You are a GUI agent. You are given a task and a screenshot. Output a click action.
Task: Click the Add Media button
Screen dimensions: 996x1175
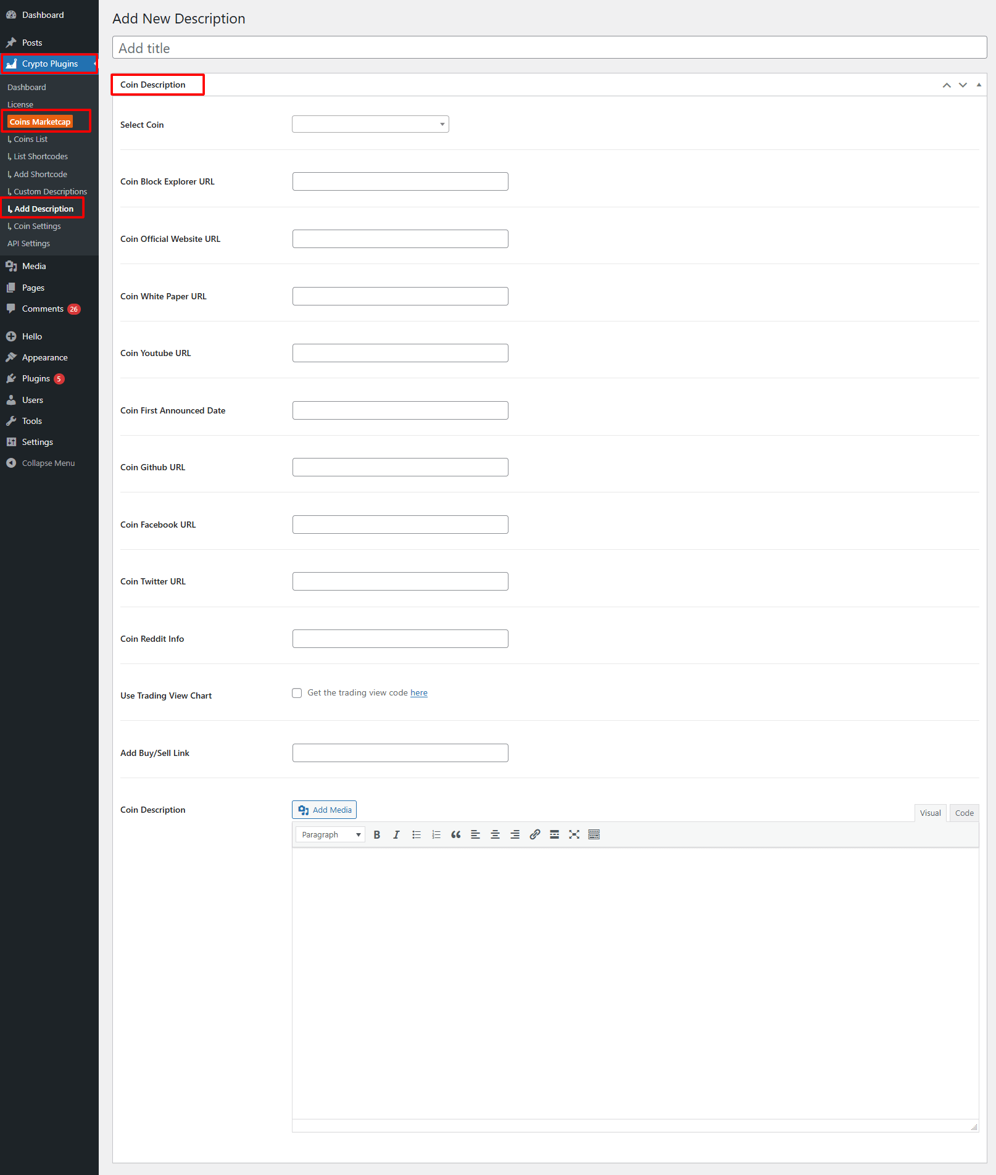[325, 810]
